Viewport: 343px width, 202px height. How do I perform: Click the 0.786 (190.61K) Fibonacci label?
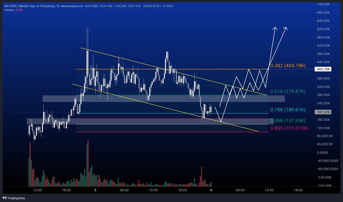tap(288, 110)
